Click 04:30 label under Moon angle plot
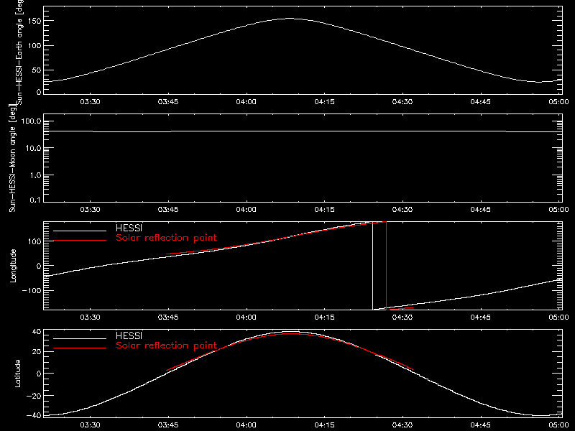This screenshot has height=431, width=575. click(402, 210)
